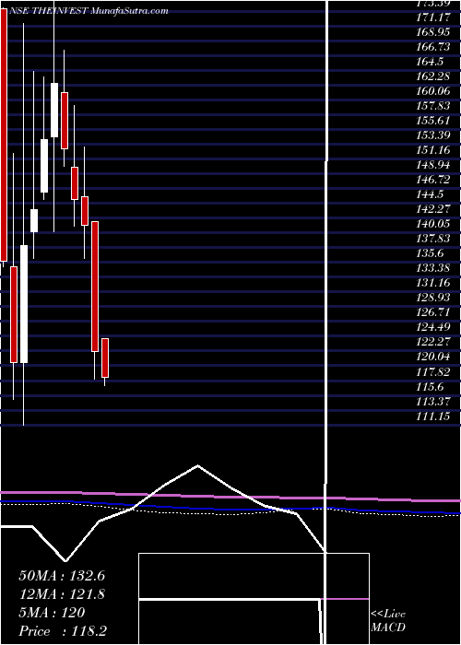The height and width of the screenshot is (645, 461).
Task: Click the 120.04 price axis label
Action: pos(432,357)
